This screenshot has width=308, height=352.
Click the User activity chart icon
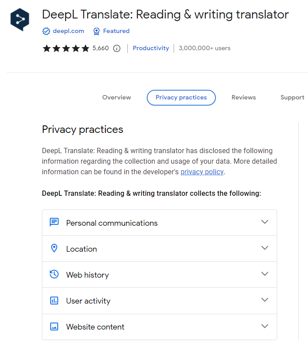(x=54, y=301)
